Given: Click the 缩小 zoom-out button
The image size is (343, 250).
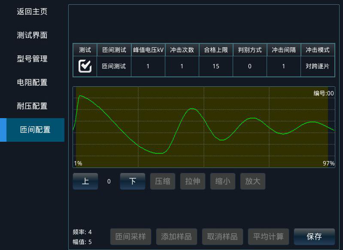Looking at the screenshot, I should [223, 181].
